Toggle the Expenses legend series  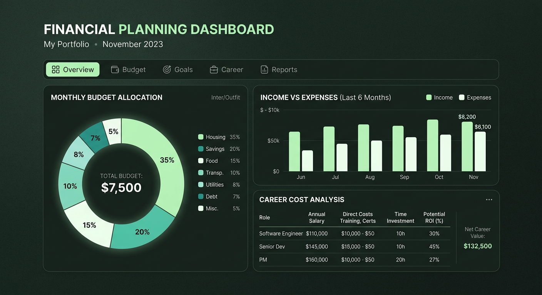pyautogui.click(x=475, y=98)
